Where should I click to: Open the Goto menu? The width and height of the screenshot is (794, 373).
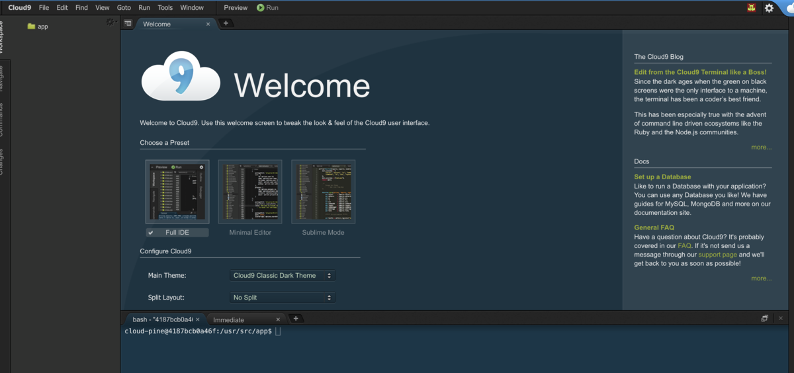[124, 8]
